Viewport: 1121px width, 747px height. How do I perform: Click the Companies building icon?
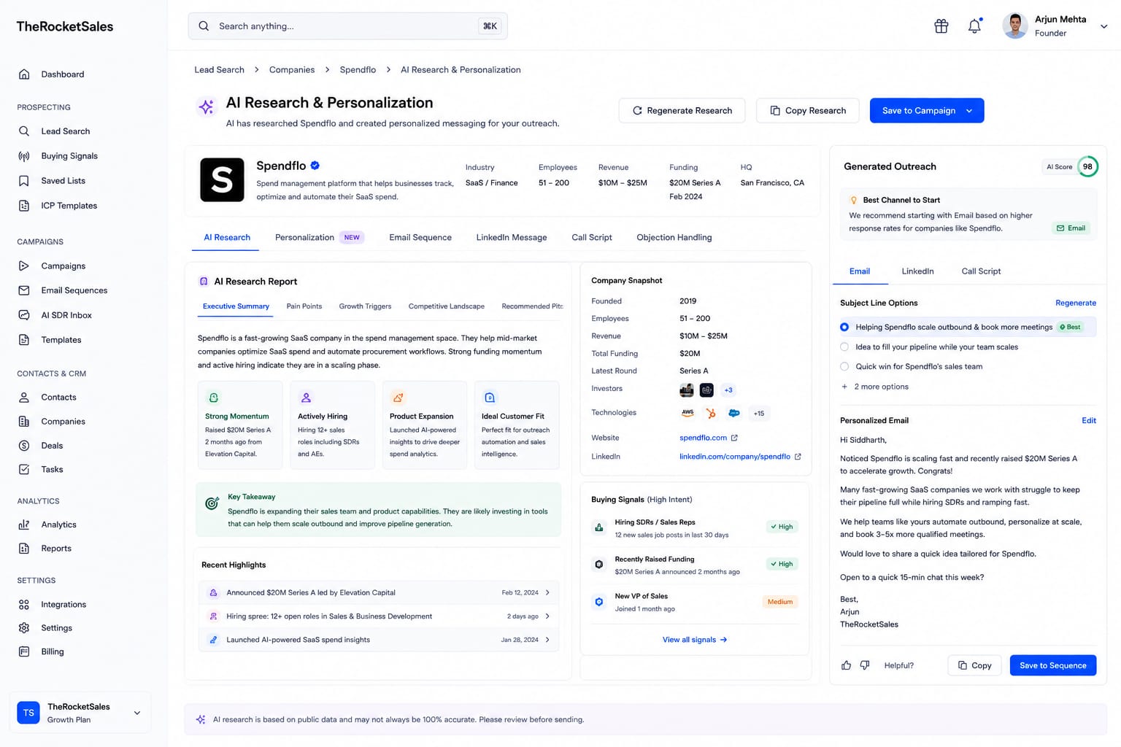(24, 422)
